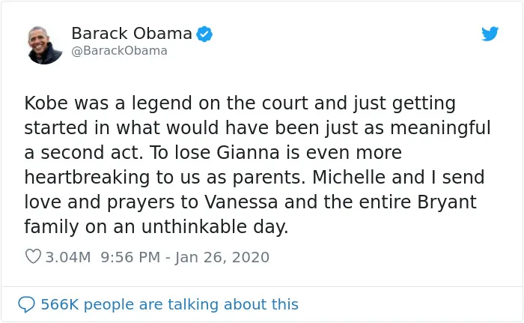The height and width of the screenshot is (323, 524).
Task: Open the @BarackObama handle link
Action: [119, 50]
